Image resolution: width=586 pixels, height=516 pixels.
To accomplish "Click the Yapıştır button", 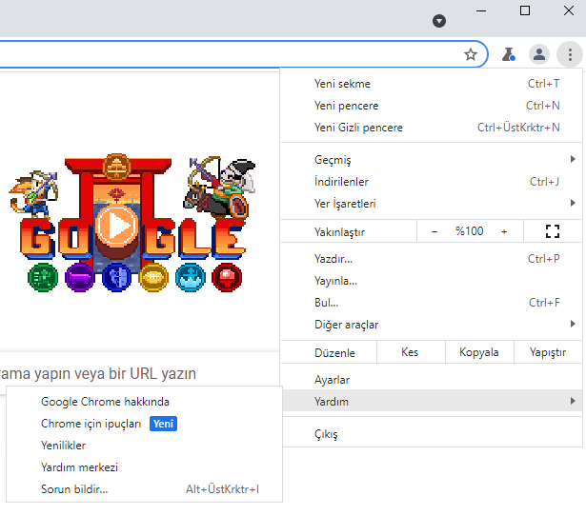I will click(548, 352).
